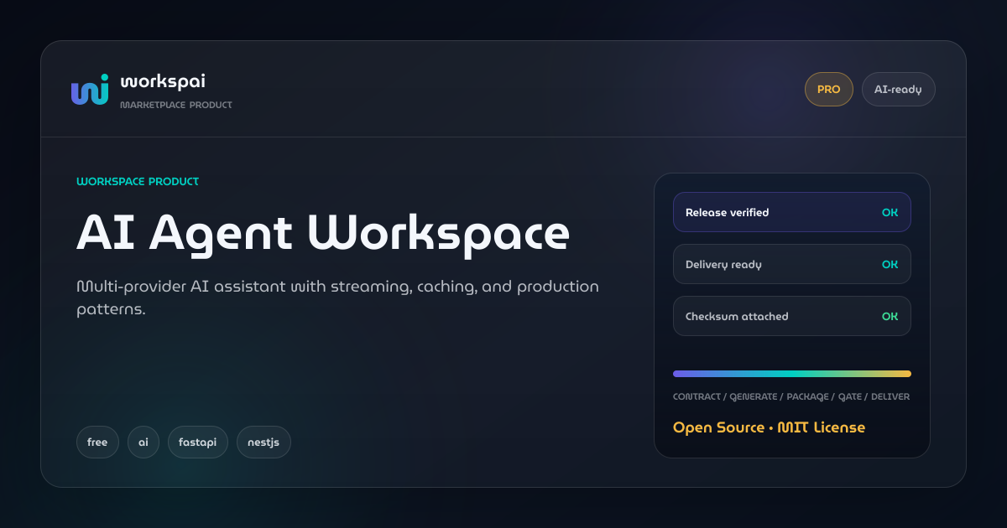Click the gradient pipeline progress bar
This screenshot has height=528, width=1007.
[792, 374]
